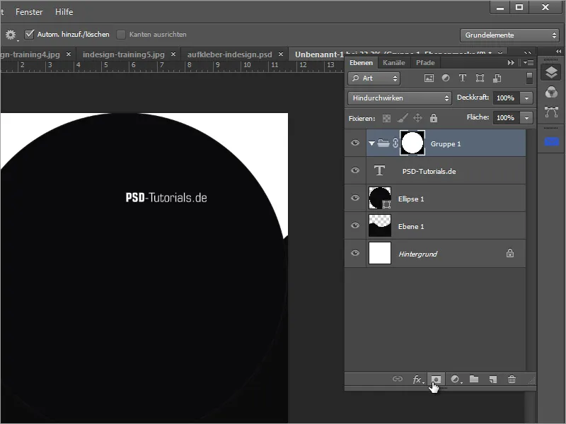Hide the Hintergrund layer
This screenshot has width=566, height=424.
click(x=355, y=253)
